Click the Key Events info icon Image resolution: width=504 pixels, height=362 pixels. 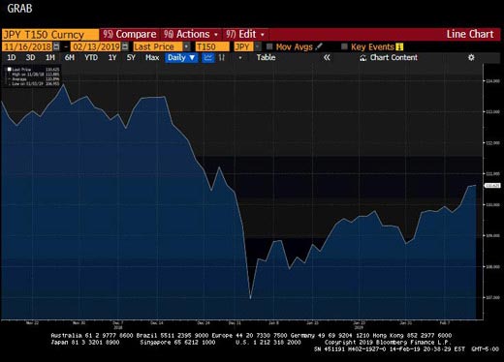pos(399,47)
